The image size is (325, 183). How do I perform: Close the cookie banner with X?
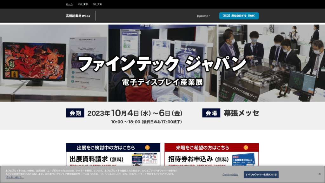tap(319, 174)
